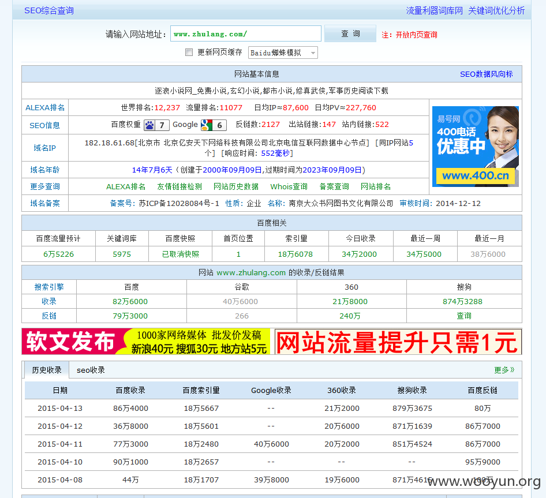
Task: Click Baidu traffic estimate 6万5226
Action: point(58,254)
